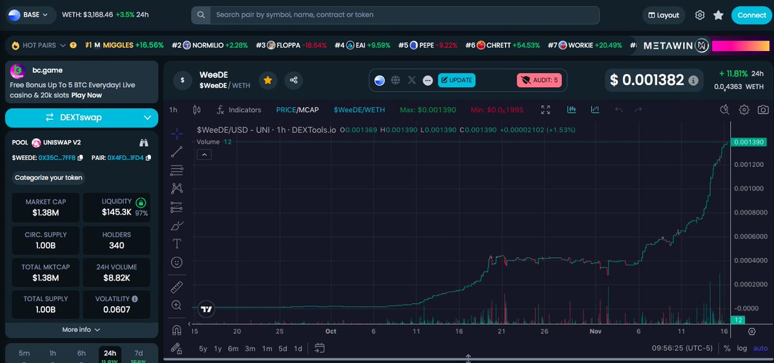
Task: Open candlestick chart style selector
Action: pyautogui.click(x=197, y=110)
